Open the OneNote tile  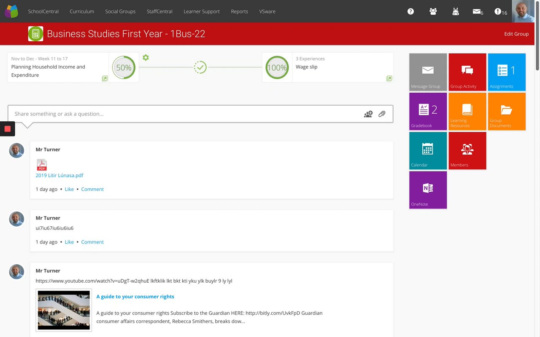tap(428, 190)
